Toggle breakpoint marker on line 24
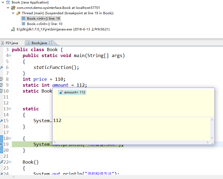The width and height of the screenshot is (223, 179). [x=1, y=174]
